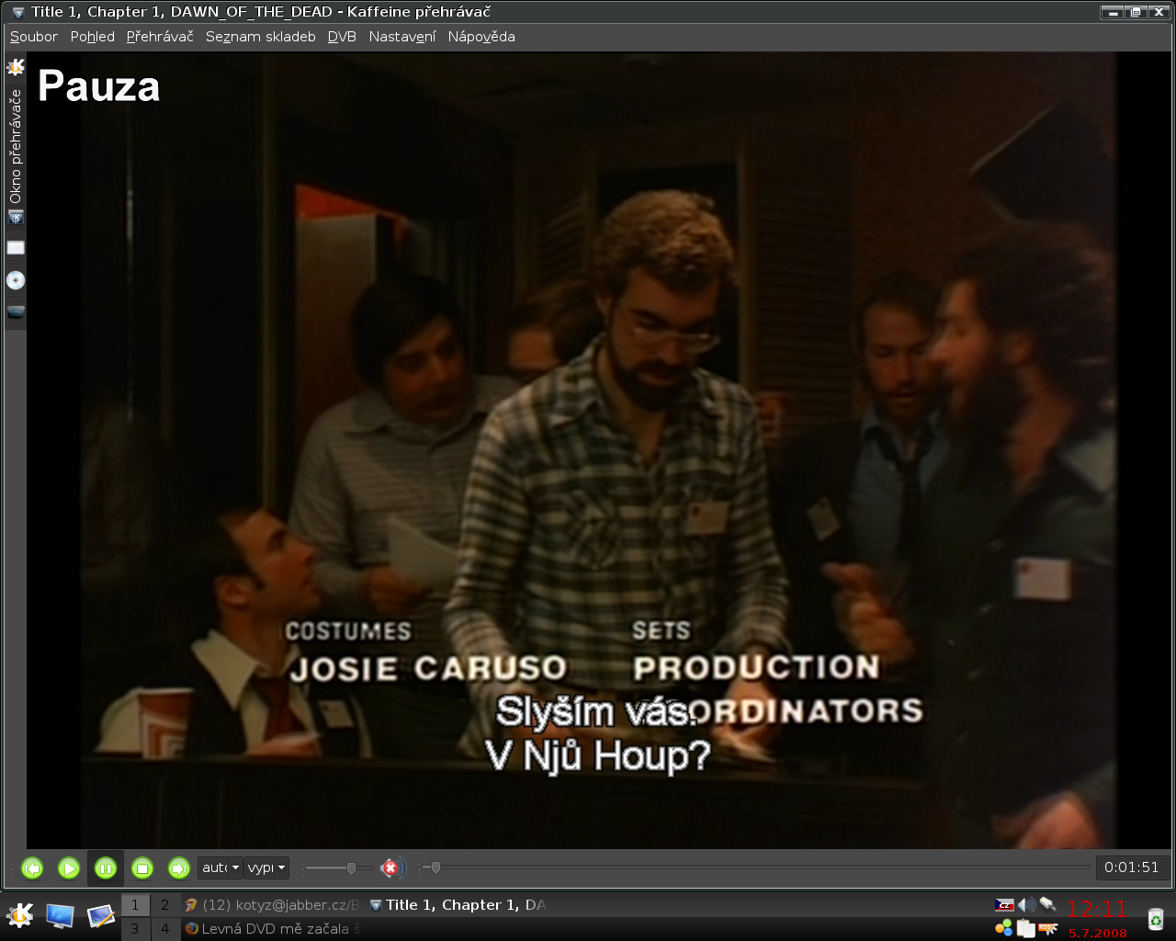Open the DVB television tab in sidebar
The image size is (1176, 941).
16,312
